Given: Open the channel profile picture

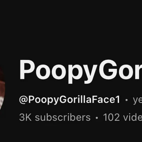Looking at the screenshot, I should [2, 88].
